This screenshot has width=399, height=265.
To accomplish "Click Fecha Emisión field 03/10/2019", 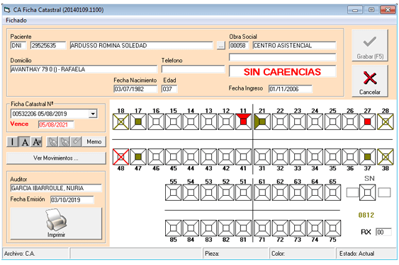I will coord(72,200).
